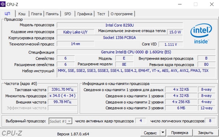The width and height of the screenshot is (219, 137).
Task: Click the Kaby Lake-U/Y code name field
Action: 75,32
